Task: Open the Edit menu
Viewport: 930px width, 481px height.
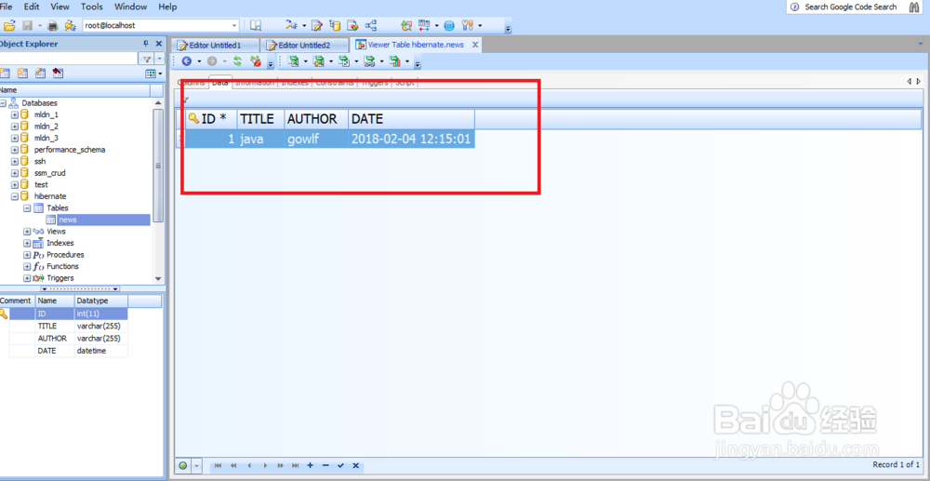Action: (32, 7)
